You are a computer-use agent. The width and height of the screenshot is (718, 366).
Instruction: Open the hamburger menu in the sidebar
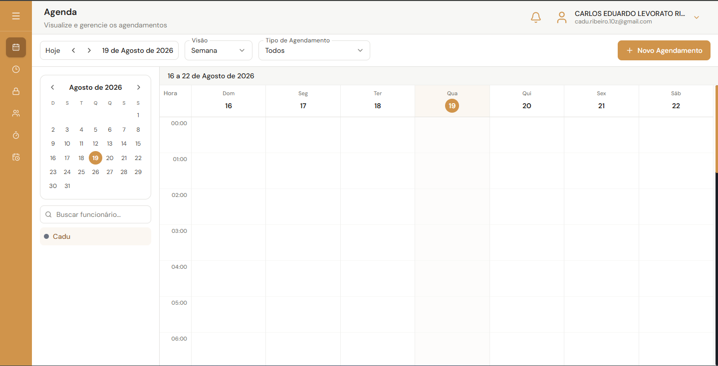click(x=16, y=16)
